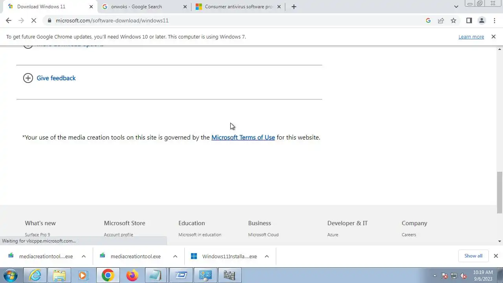The width and height of the screenshot is (503, 283).
Task: Open the tab search dropdown
Action: (456, 7)
